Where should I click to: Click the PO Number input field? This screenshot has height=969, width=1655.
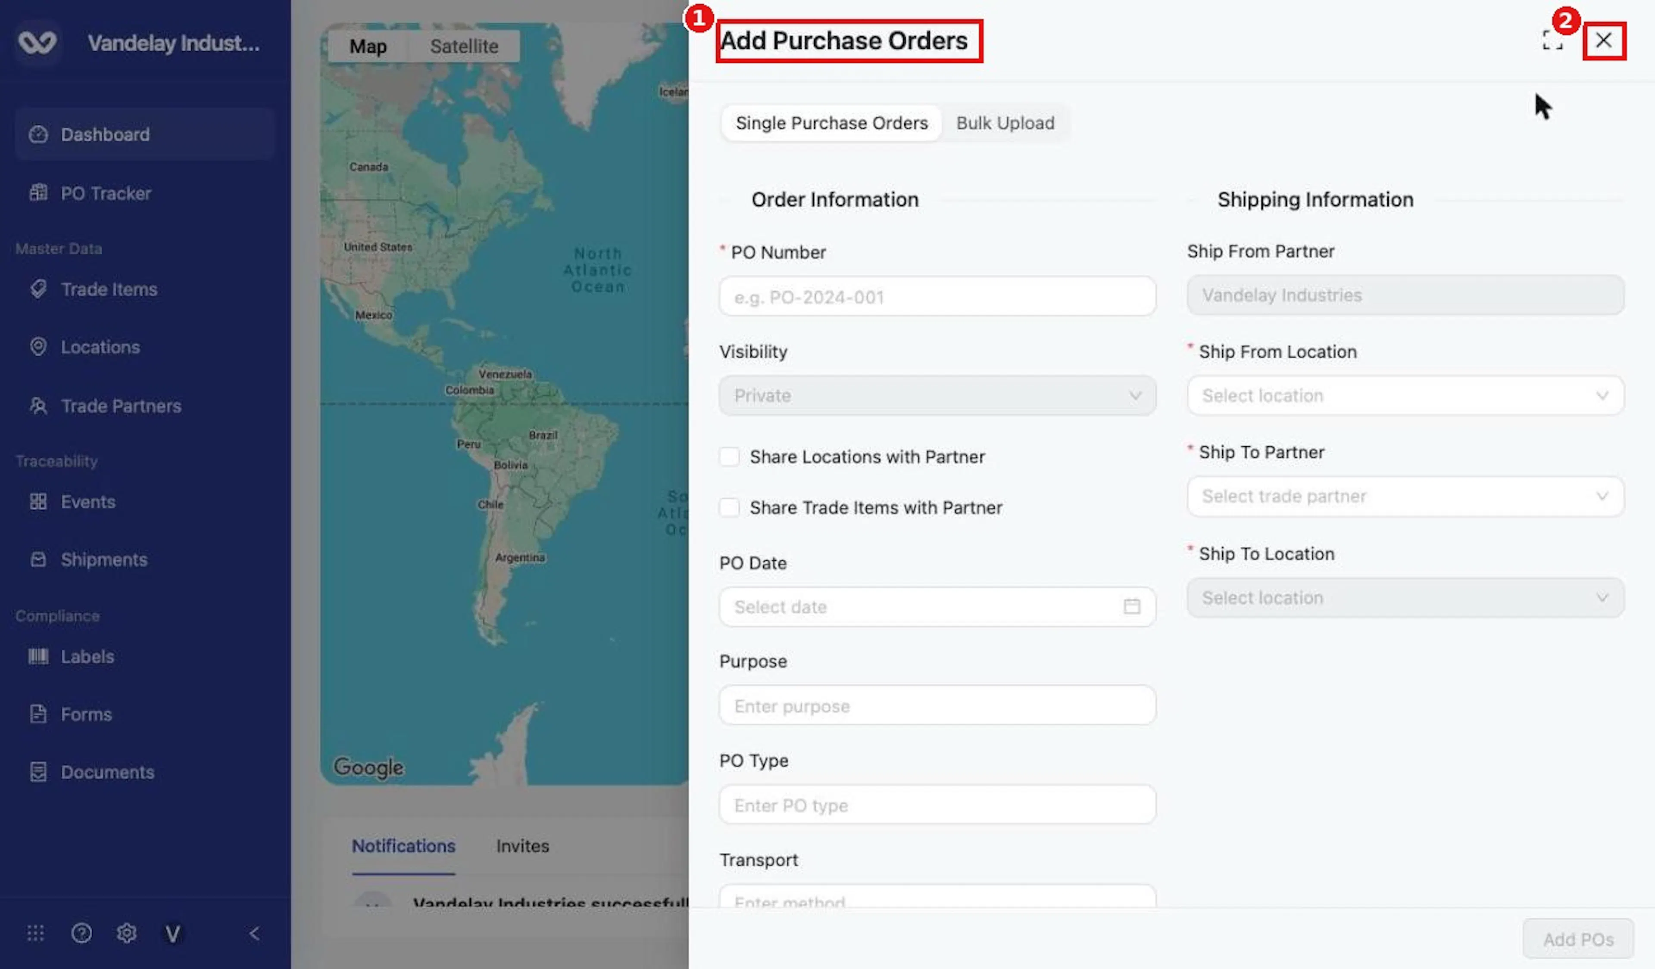(937, 297)
